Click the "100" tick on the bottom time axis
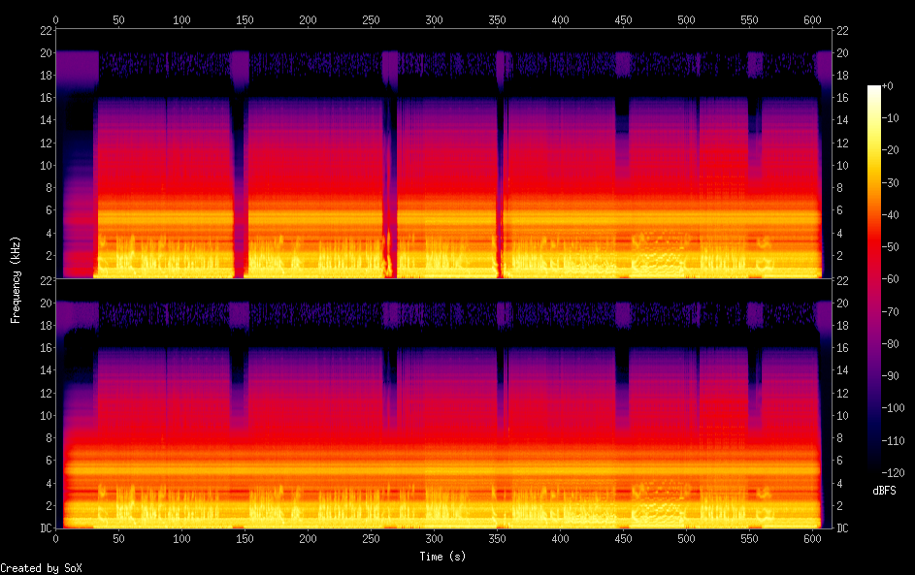 [181, 539]
